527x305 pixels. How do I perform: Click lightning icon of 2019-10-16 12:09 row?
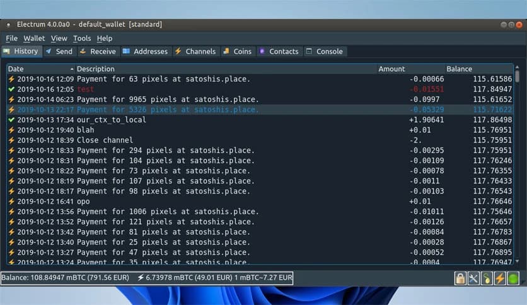(11, 79)
